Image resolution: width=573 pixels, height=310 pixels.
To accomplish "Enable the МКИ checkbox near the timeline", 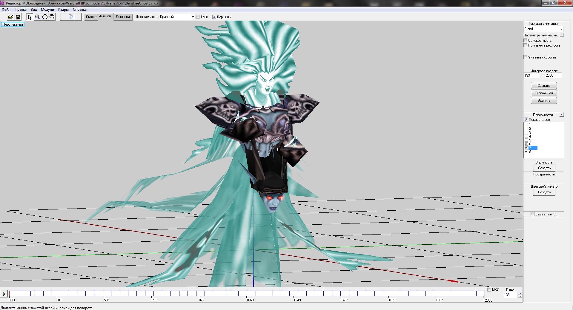I will (x=489, y=289).
